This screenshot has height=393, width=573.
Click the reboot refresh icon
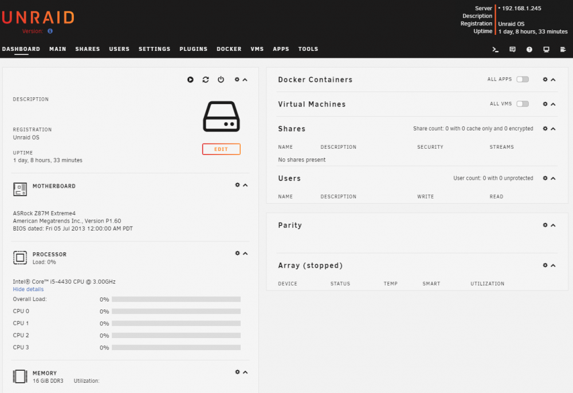[206, 80]
